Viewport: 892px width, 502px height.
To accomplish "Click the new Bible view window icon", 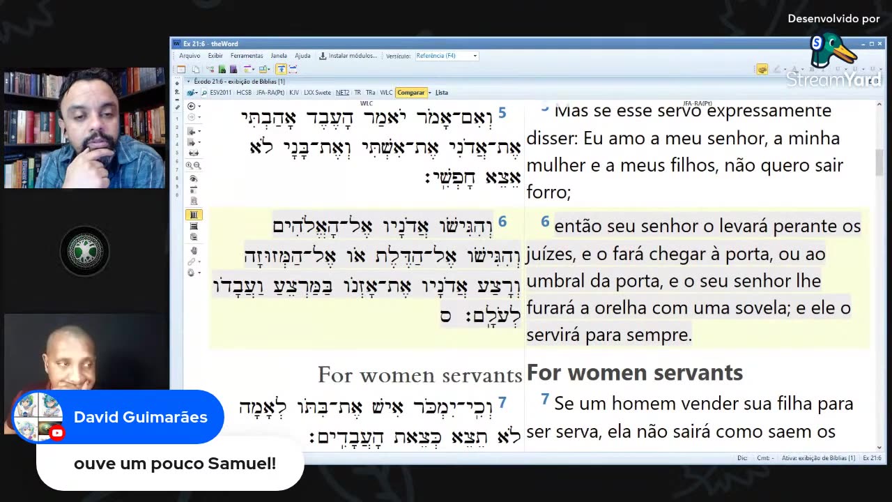I will 181,69.
